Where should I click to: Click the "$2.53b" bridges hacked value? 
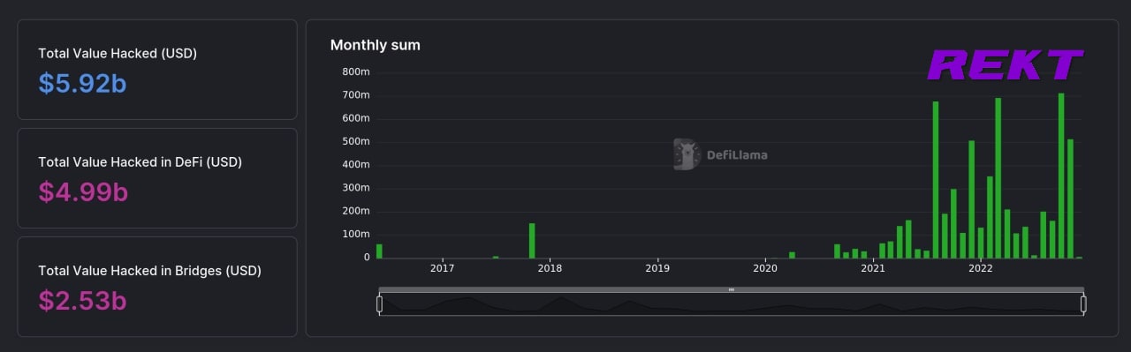coord(82,300)
